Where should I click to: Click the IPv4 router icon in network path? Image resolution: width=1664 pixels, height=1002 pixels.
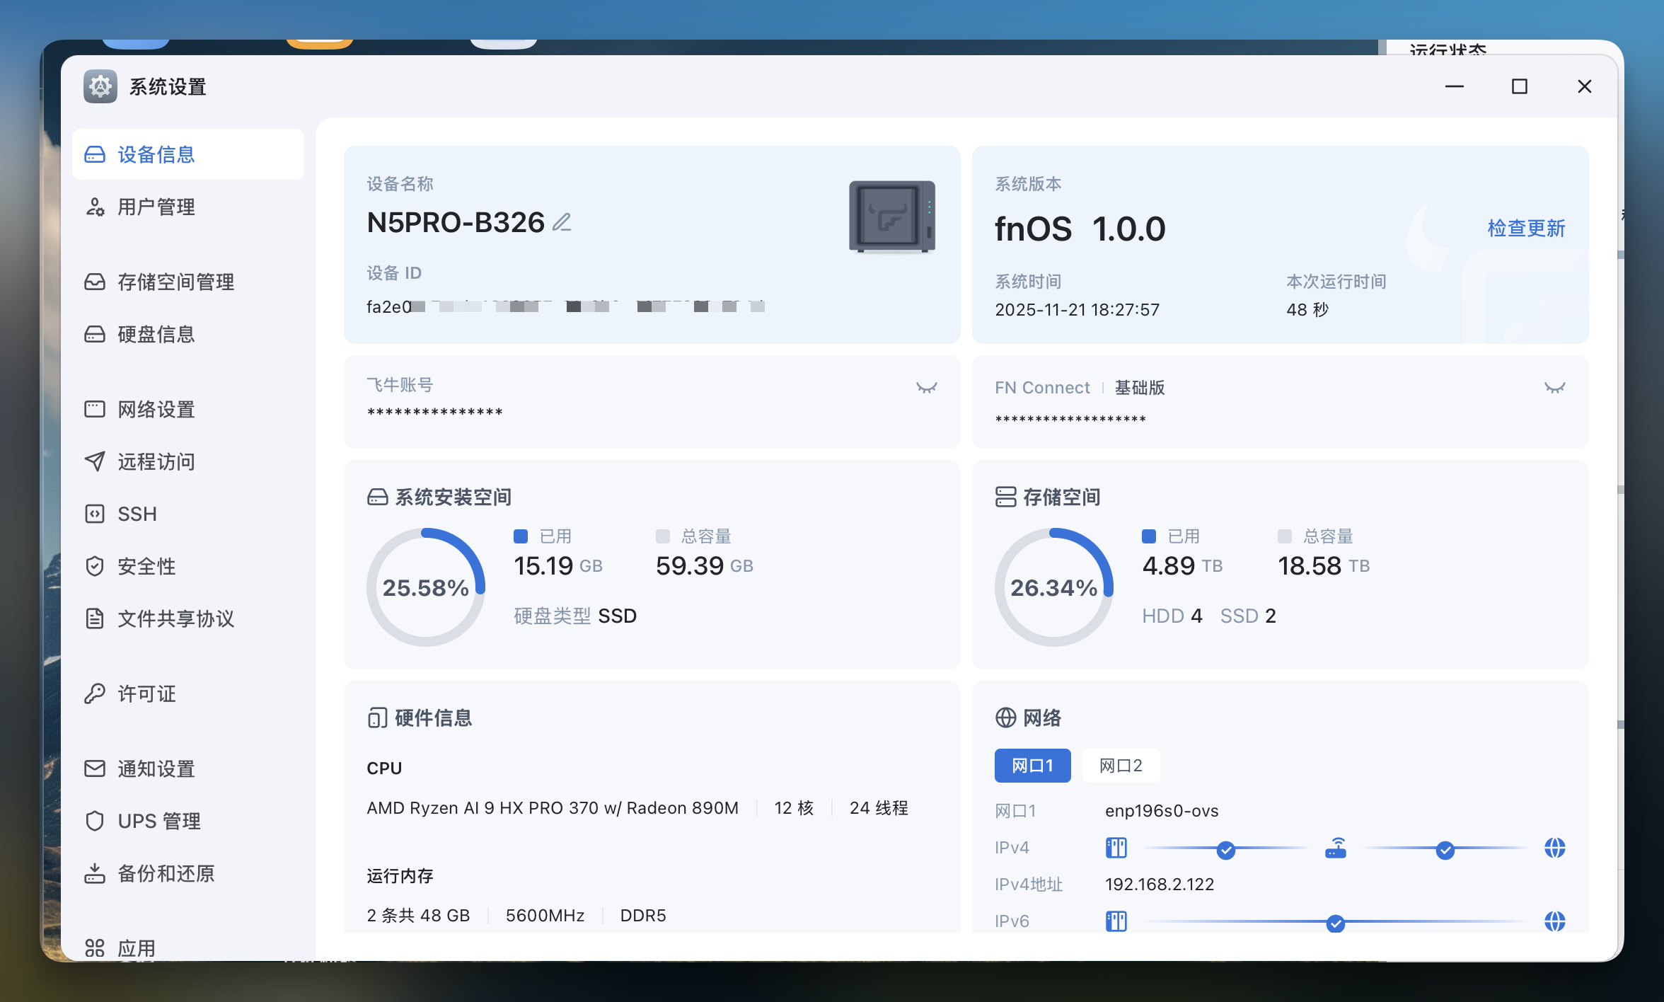1335,848
